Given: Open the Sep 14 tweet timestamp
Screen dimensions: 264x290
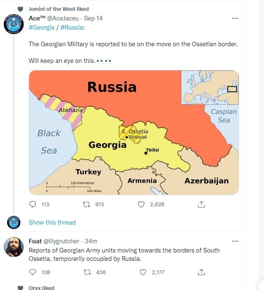Looking at the screenshot, I should tap(94, 18).
